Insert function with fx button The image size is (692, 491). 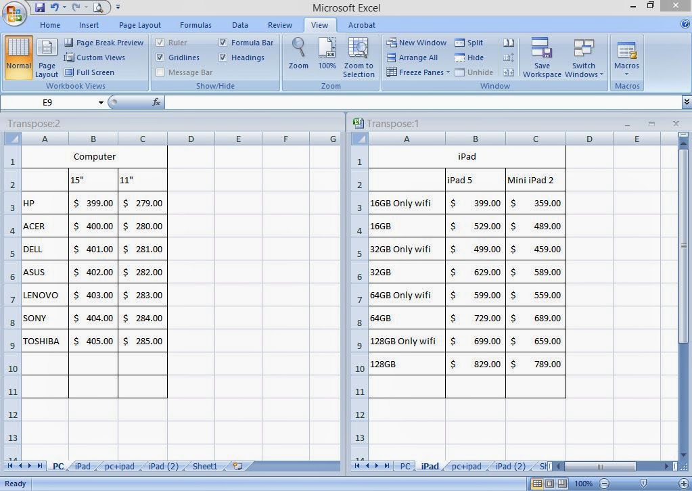tap(156, 102)
